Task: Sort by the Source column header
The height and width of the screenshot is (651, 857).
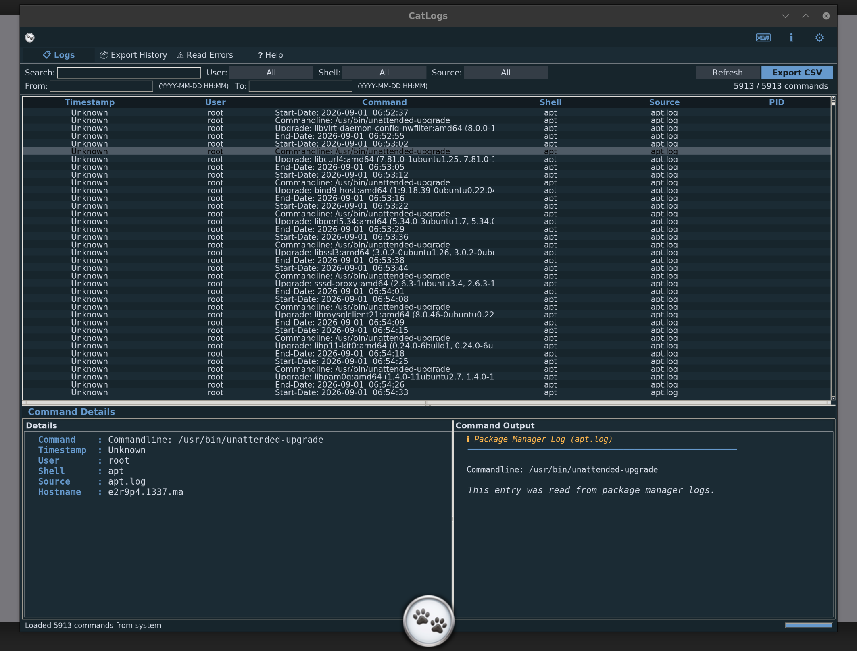Action: click(664, 102)
